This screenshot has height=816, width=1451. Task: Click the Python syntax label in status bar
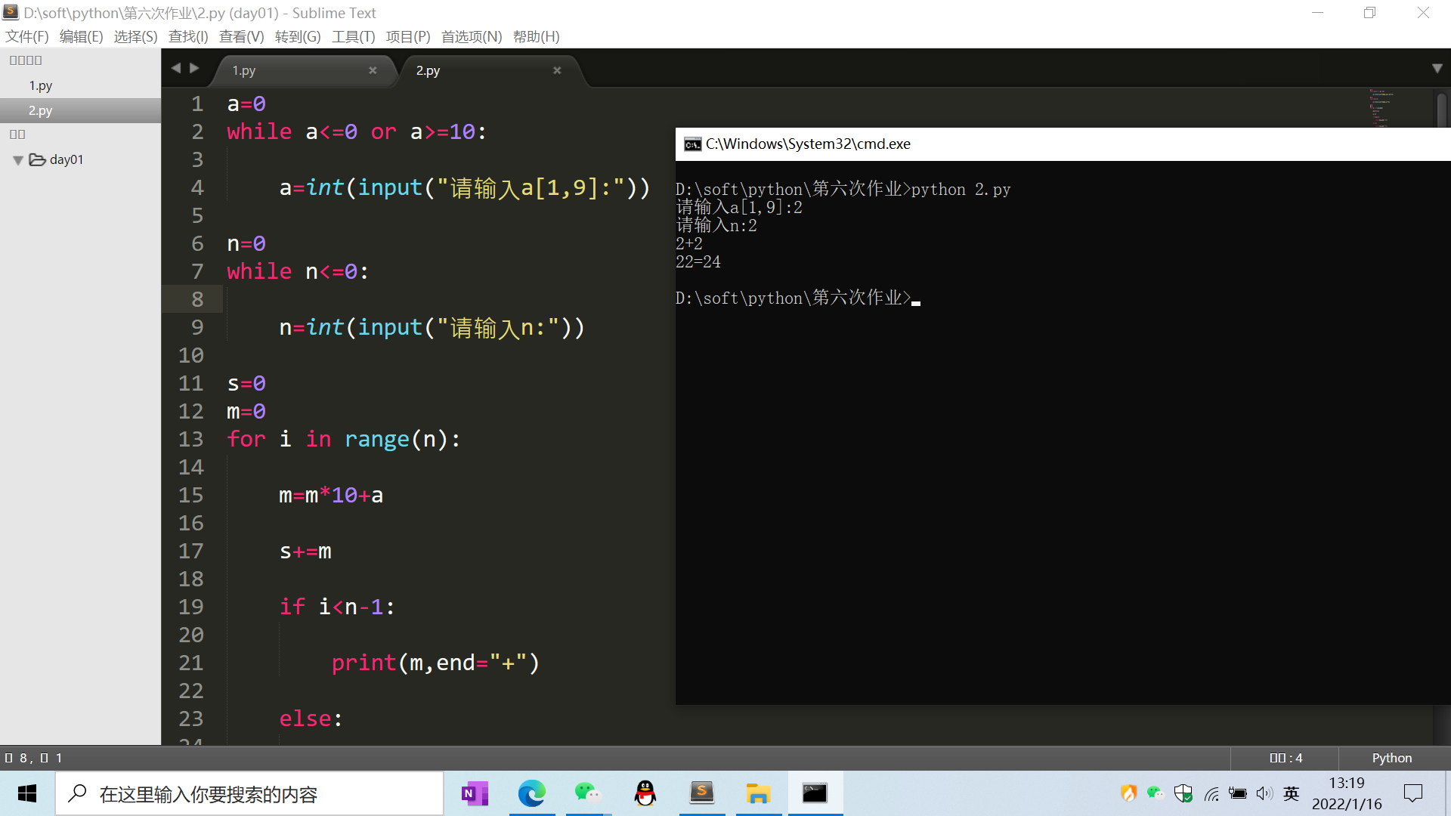click(1391, 758)
